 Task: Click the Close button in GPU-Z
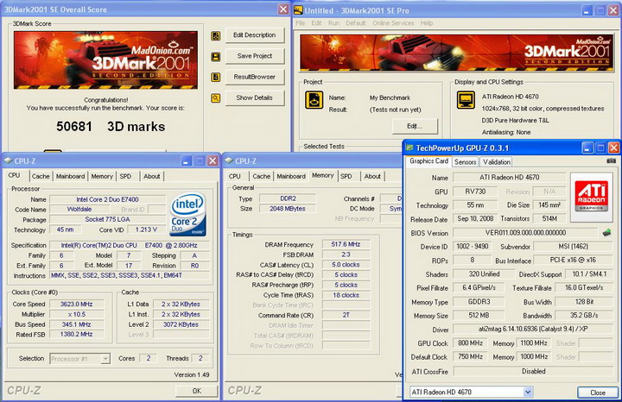coord(598,393)
